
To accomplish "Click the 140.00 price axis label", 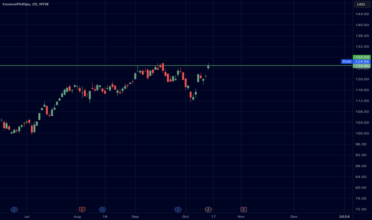I will (x=362, y=25).
